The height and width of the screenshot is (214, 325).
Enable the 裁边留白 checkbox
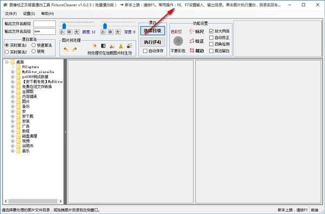(211, 50)
